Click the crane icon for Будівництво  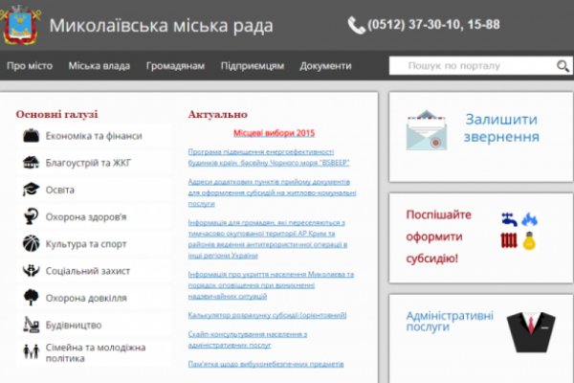click(x=31, y=325)
